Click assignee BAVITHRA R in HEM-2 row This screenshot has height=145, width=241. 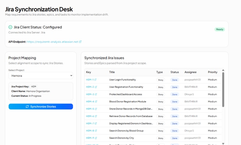(191, 87)
